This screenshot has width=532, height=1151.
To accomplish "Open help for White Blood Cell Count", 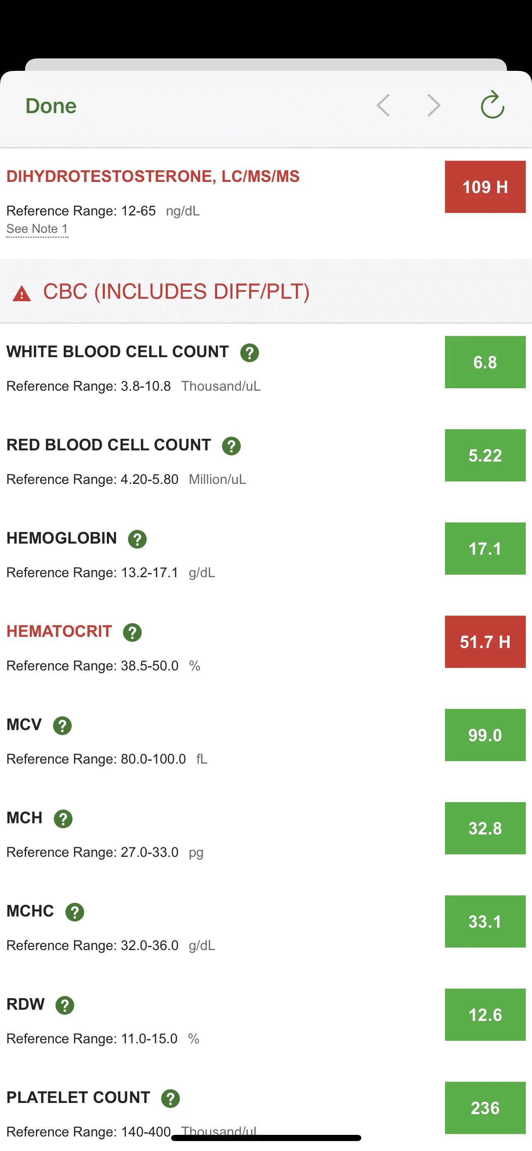I will click(250, 353).
